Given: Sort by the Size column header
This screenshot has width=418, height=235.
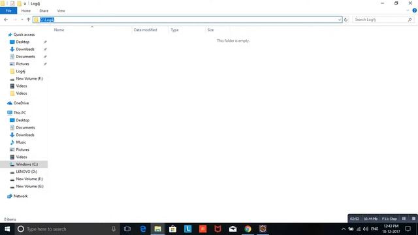Looking at the screenshot, I should click(210, 30).
